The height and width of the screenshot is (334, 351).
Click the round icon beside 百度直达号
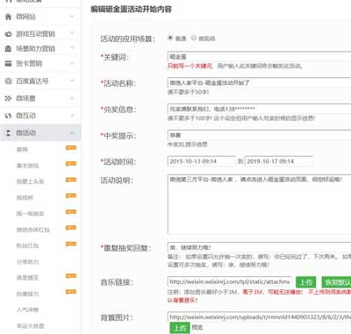coord(8,81)
